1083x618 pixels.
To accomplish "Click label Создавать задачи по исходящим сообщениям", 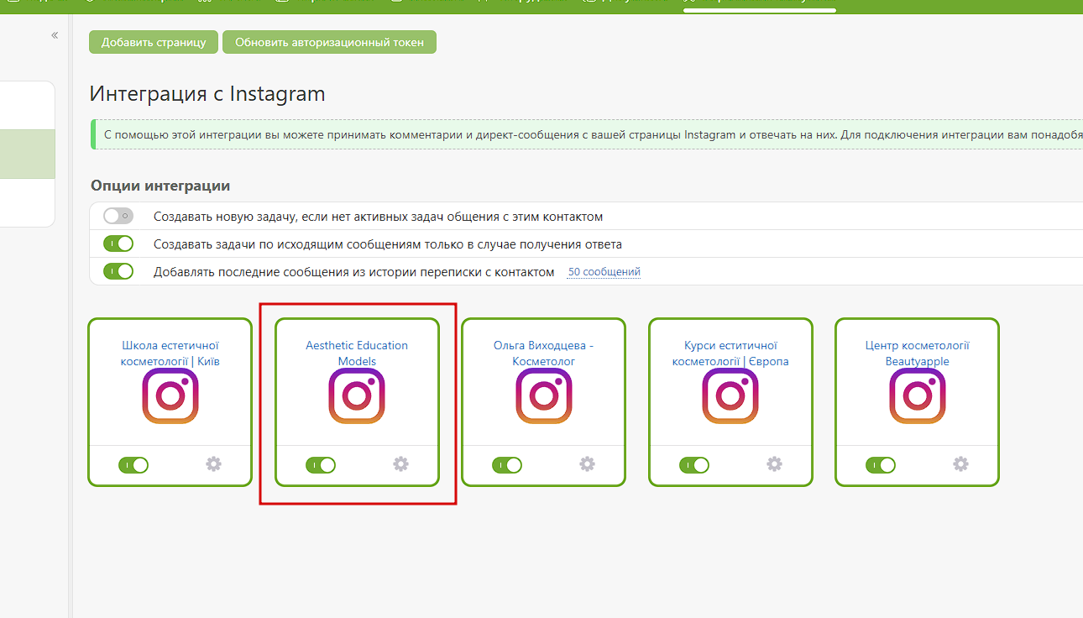I will pos(387,244).
